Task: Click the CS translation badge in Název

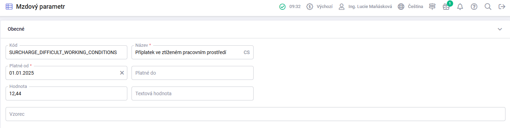Action: tap(247, 52)
